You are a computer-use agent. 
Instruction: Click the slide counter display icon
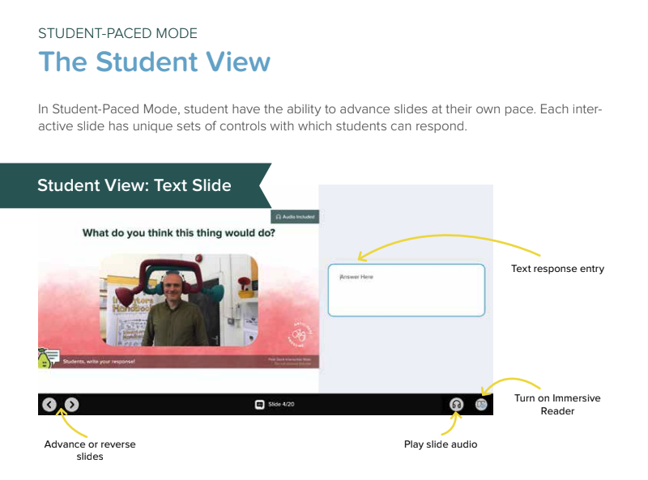[x=259, y=403]
